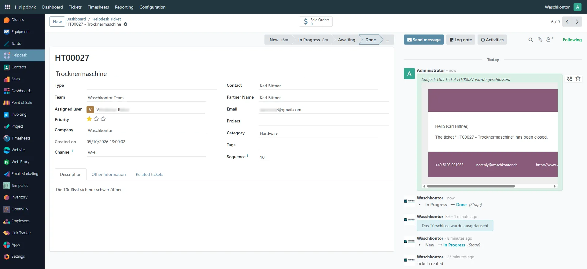587x269 pixels.
Task: Open the Project dropdown field
Action: (324, 122)
